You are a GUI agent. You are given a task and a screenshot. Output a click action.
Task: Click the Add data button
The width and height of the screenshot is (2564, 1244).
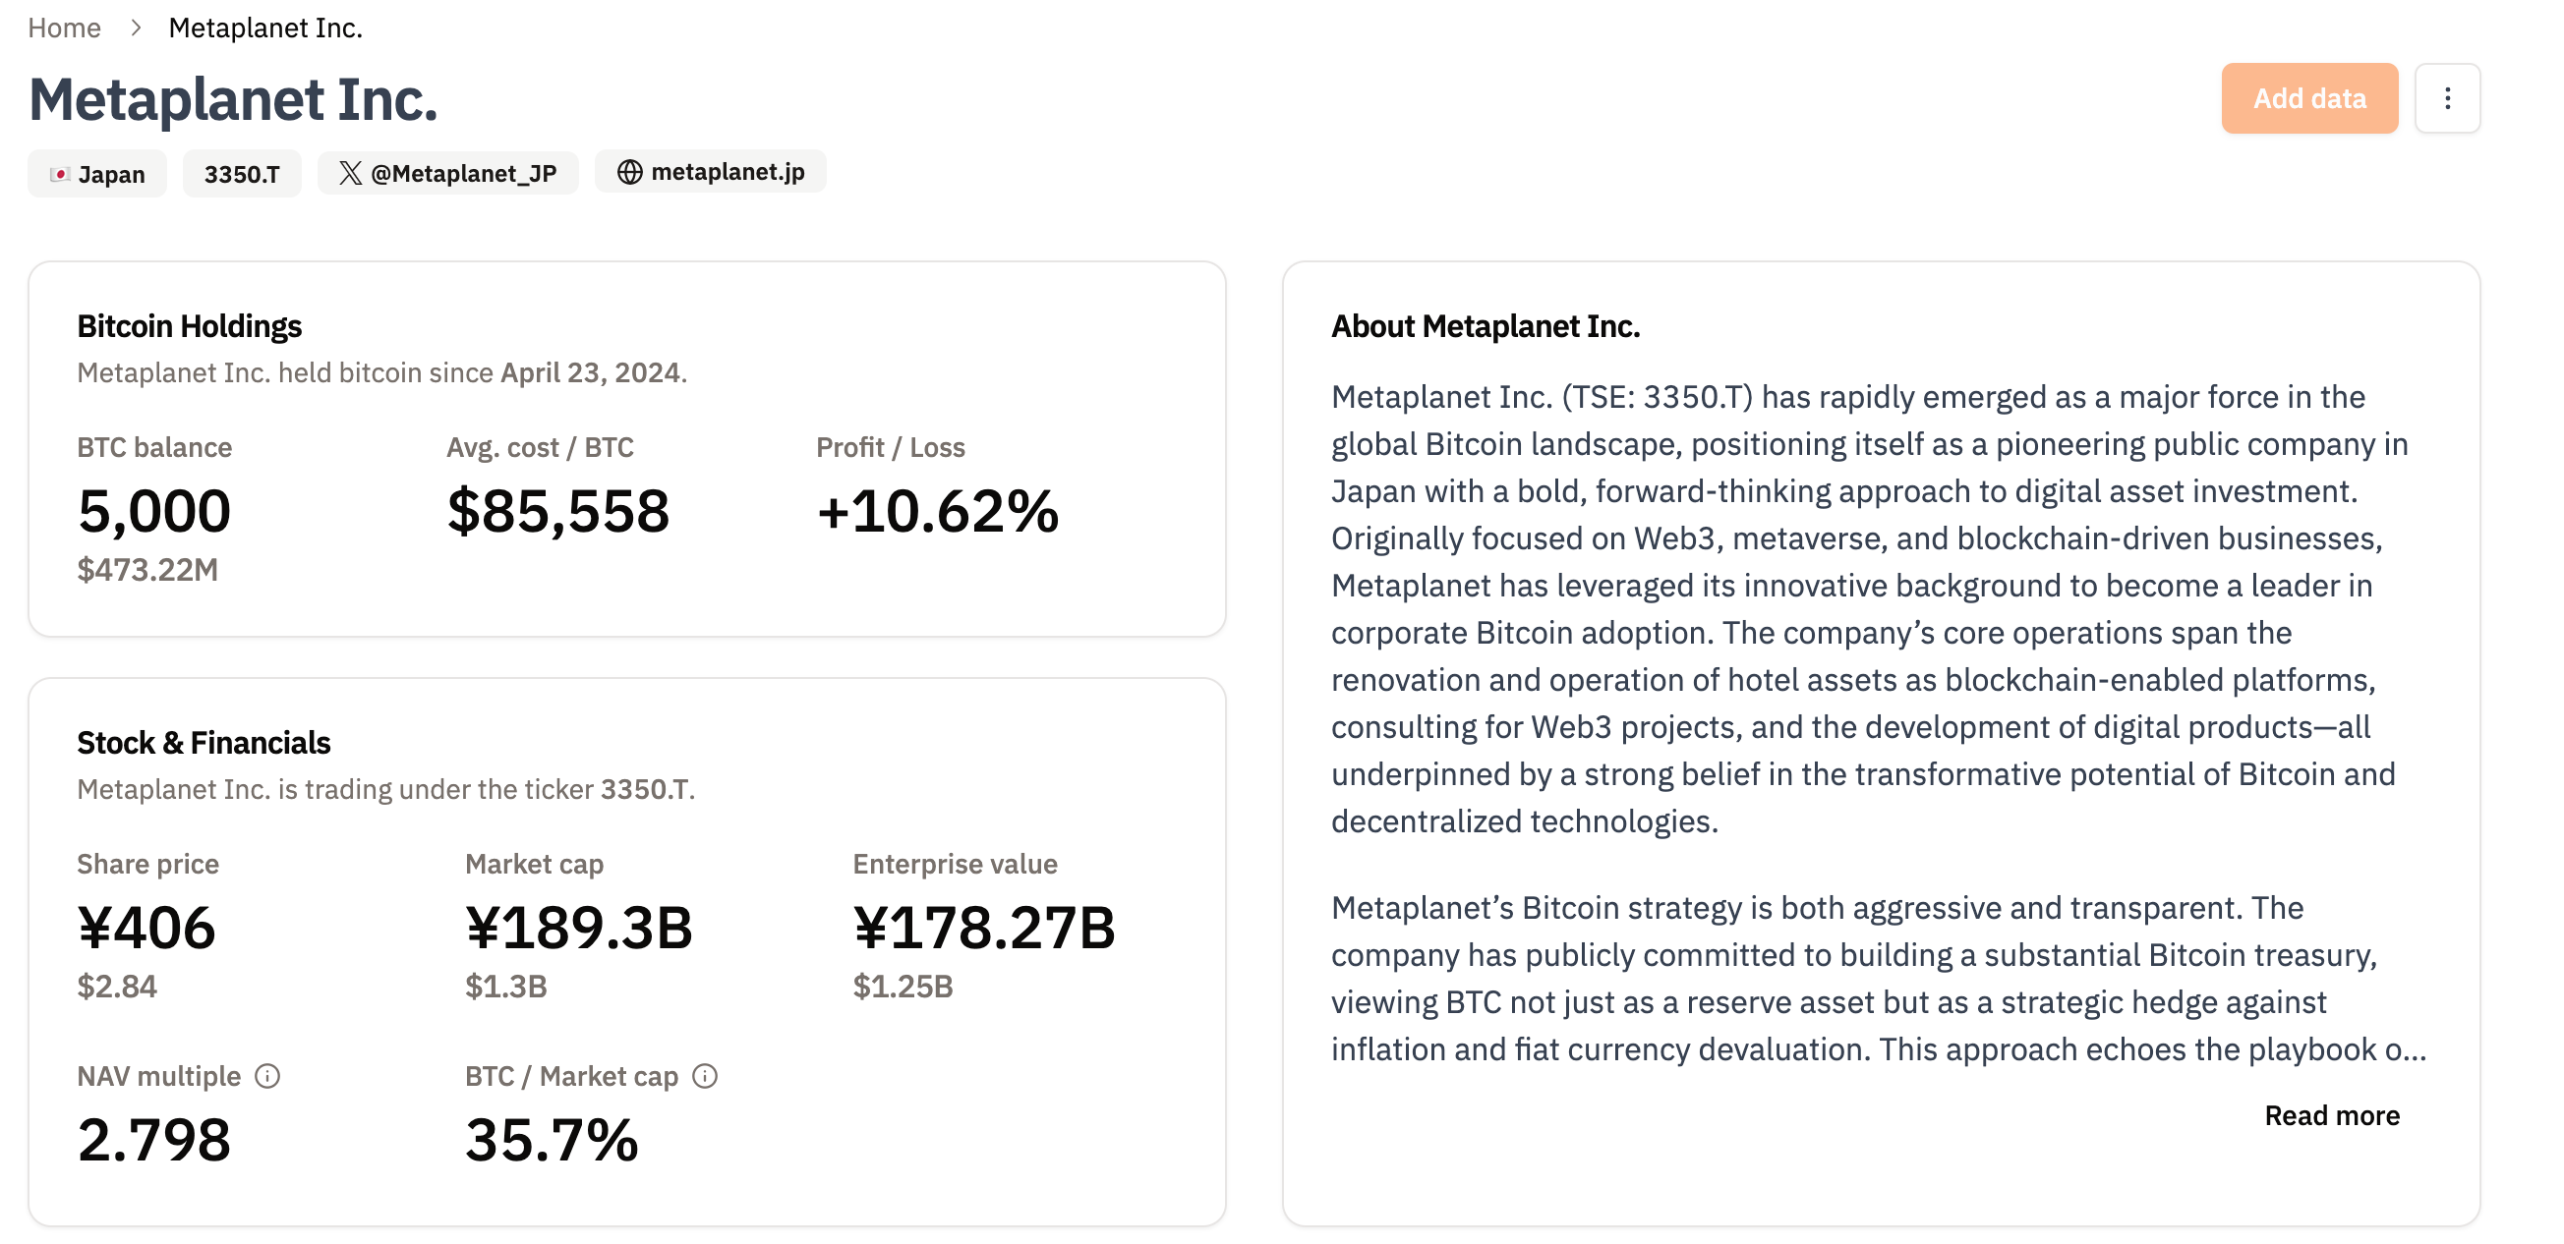click(x=2309, y=98)
